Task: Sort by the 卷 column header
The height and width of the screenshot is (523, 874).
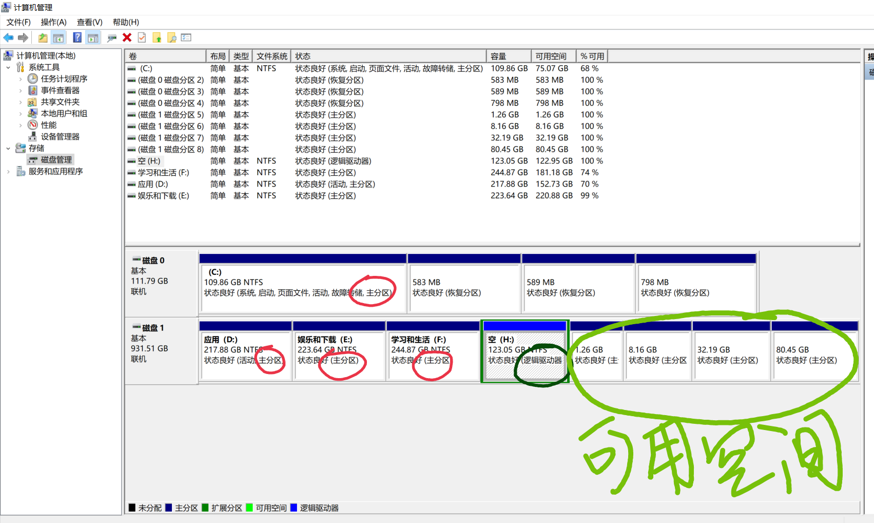Action: tap(166, 56)
